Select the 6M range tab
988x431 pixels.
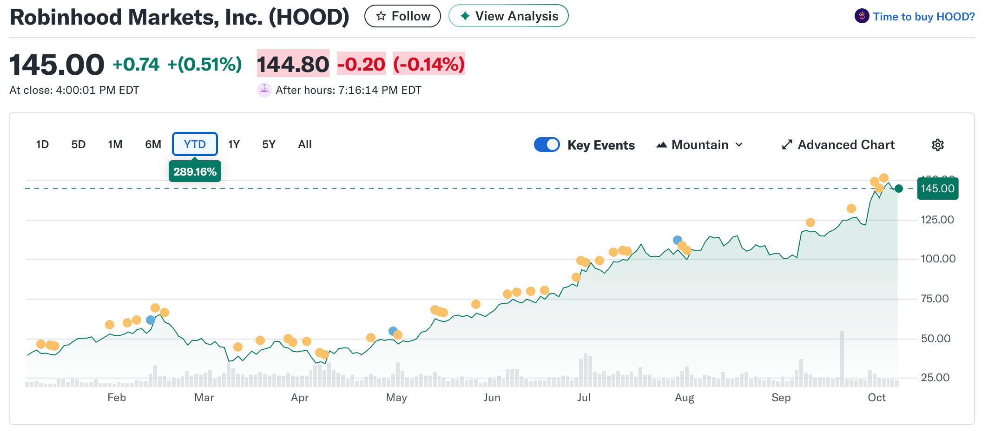[x=153, y=144]
